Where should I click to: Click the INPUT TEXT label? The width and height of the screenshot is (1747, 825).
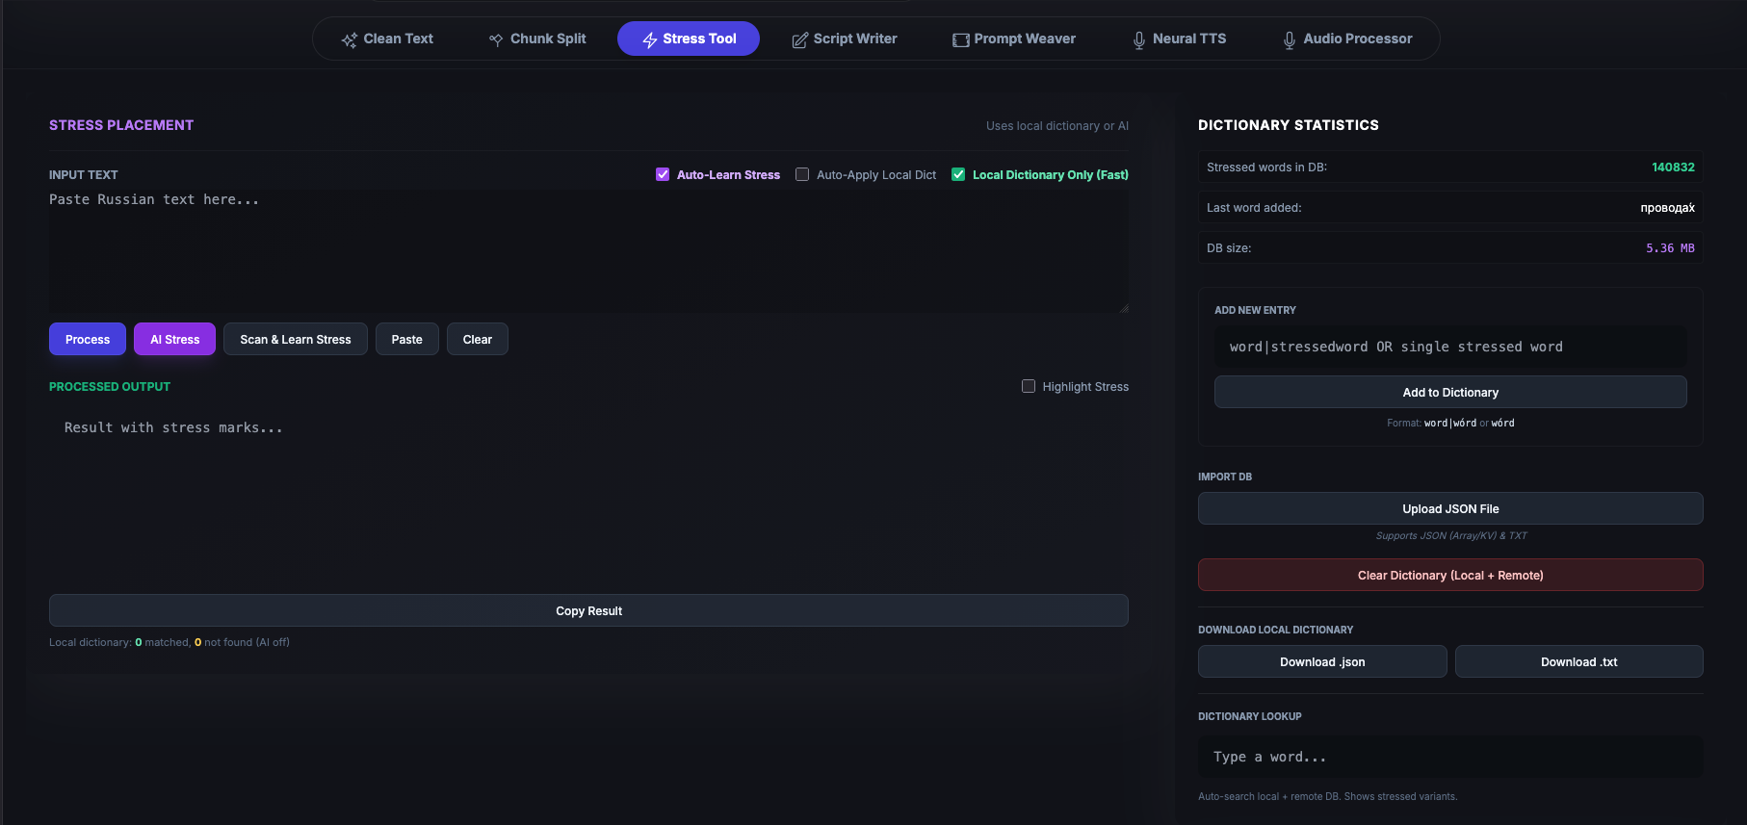tap(83, 174)
